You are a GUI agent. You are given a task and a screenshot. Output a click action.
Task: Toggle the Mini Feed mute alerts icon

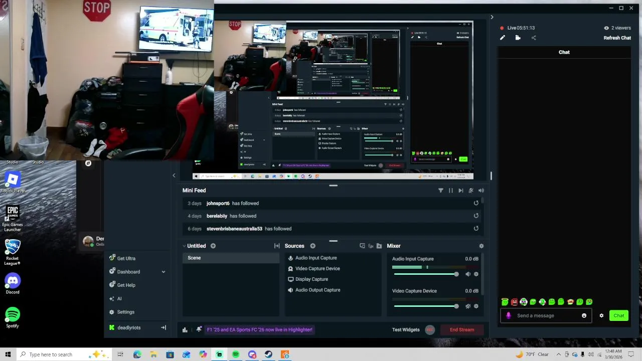tap(470, 191)
